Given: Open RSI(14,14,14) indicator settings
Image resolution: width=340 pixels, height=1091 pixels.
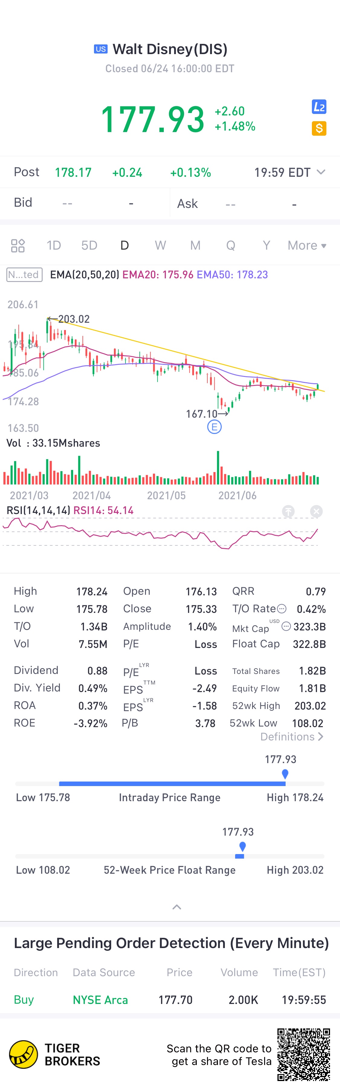Looking at the screenshot, I should click(38, 511).
